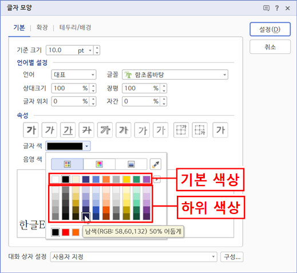
Task: Click the 취소 button
Action: (270, 47)
